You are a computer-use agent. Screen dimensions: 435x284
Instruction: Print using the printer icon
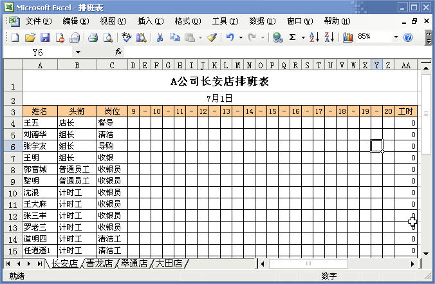(93, 37)
